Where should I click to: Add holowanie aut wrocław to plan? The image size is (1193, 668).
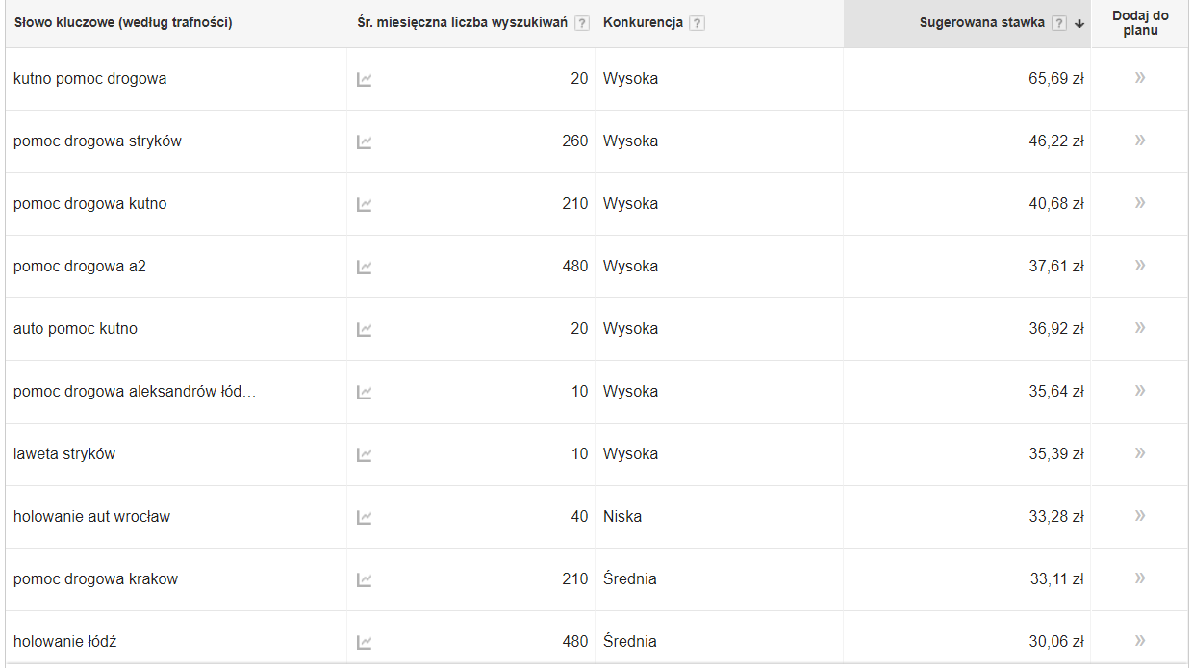(1140, 516)
